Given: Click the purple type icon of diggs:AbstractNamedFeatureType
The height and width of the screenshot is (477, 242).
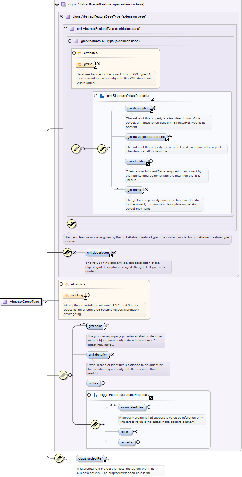Looking at the screenshot, I should (63, 5).
